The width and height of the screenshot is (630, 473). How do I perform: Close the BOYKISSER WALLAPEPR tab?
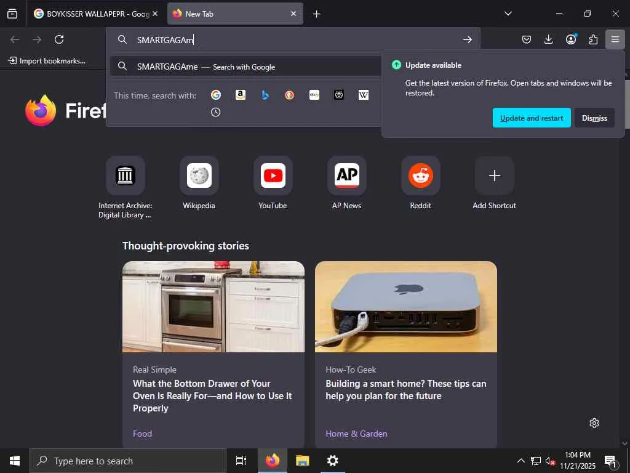155,14
